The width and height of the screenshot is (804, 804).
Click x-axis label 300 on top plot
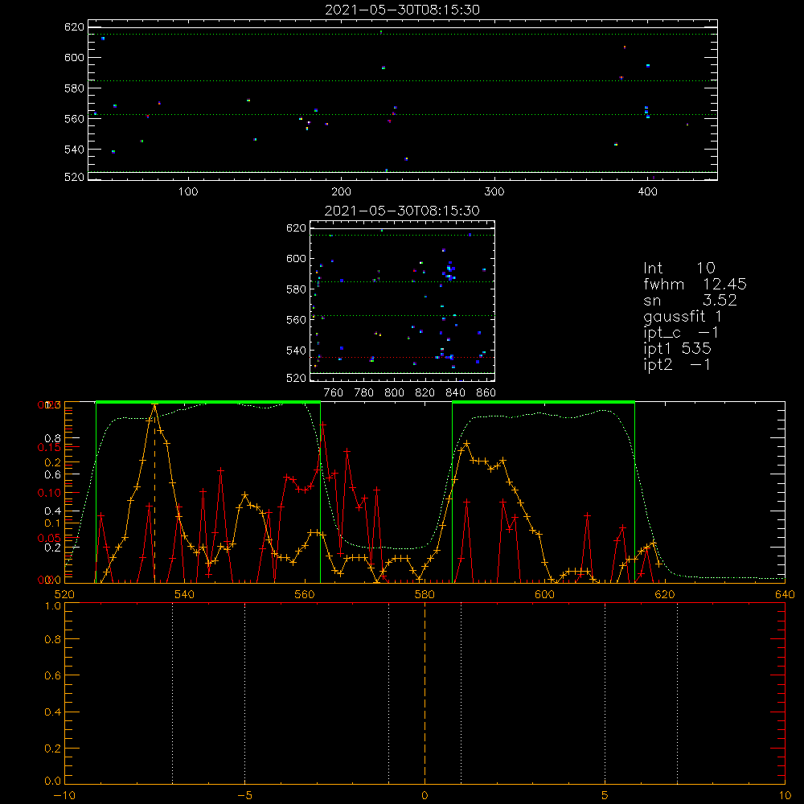coord(494,192)
